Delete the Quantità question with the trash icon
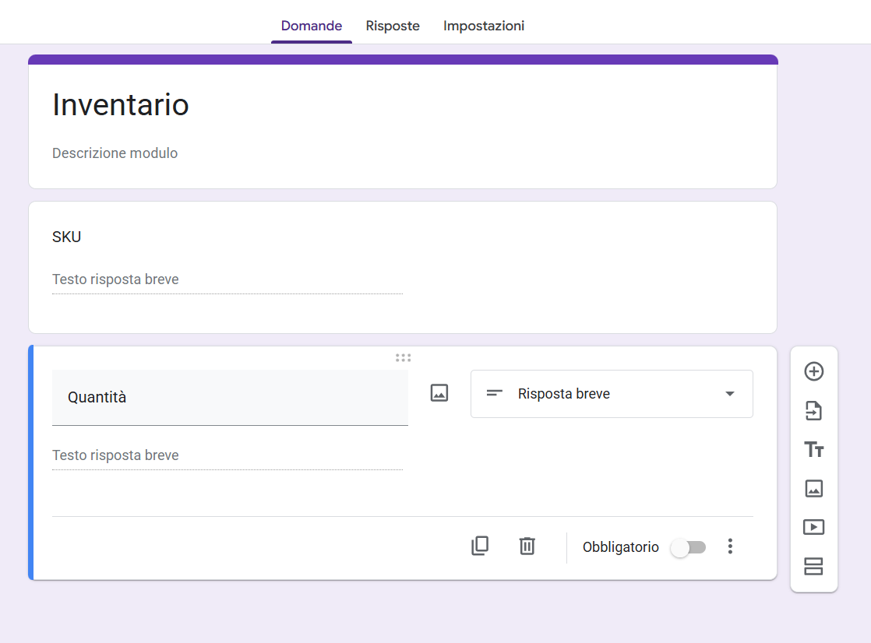 coord(527,546)
